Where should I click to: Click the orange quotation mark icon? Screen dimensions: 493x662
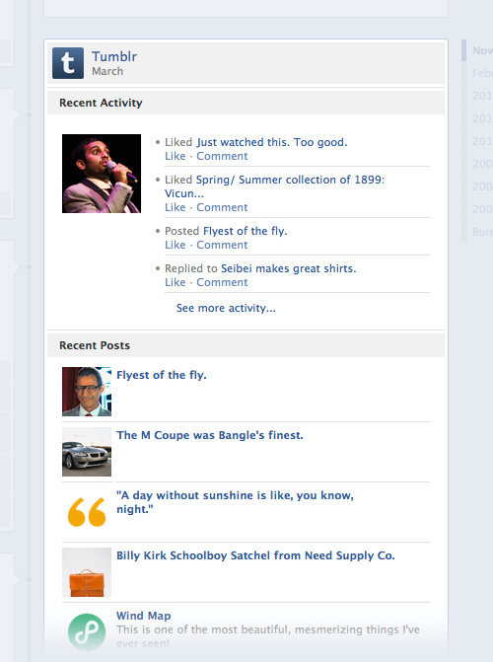tap(87, 512)
